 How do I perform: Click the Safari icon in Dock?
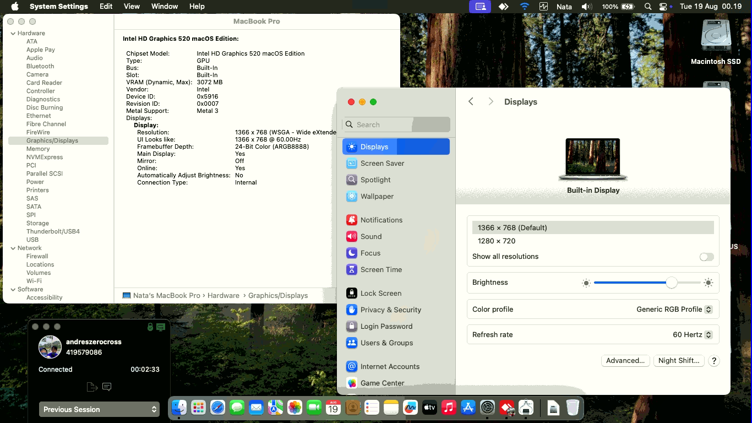click(x=217, y=408)
